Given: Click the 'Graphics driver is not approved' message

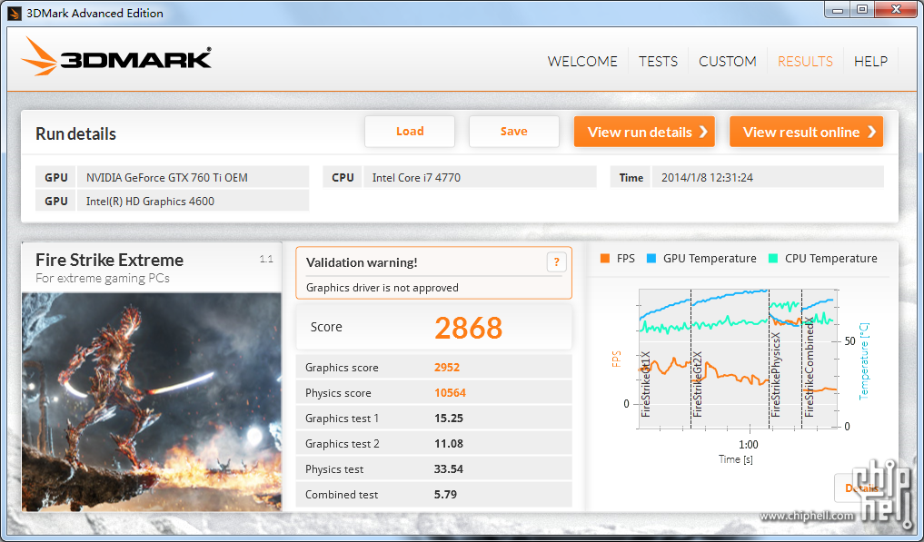Looking at the screenshot, I should click(x=382, y=288).
